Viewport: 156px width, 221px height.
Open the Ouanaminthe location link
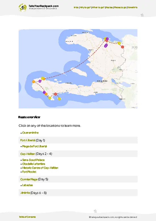[x=30, y=133]
